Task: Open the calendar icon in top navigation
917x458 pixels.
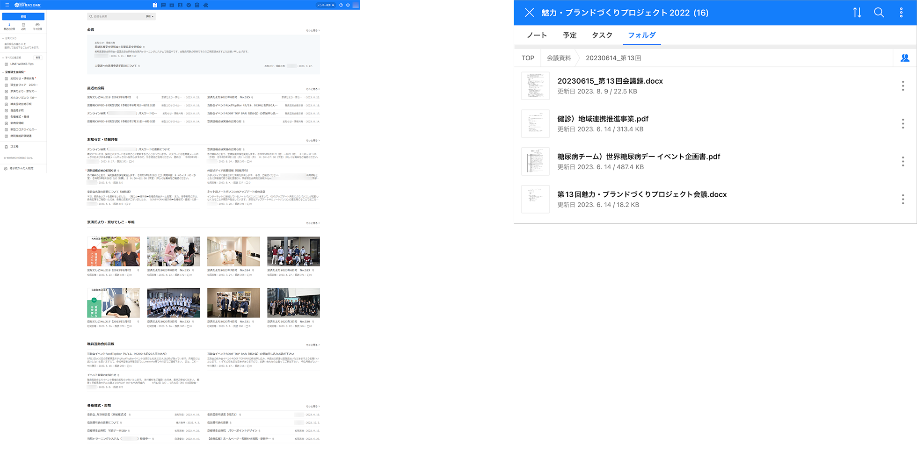Action: [172, 5]
